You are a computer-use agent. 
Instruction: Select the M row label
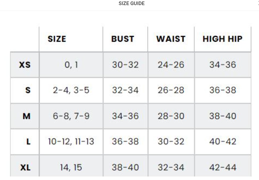26,116
